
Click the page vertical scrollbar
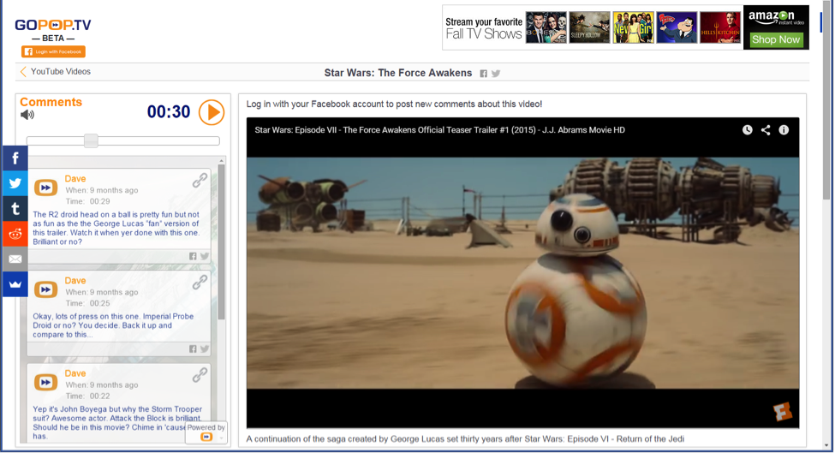[826, 101]
